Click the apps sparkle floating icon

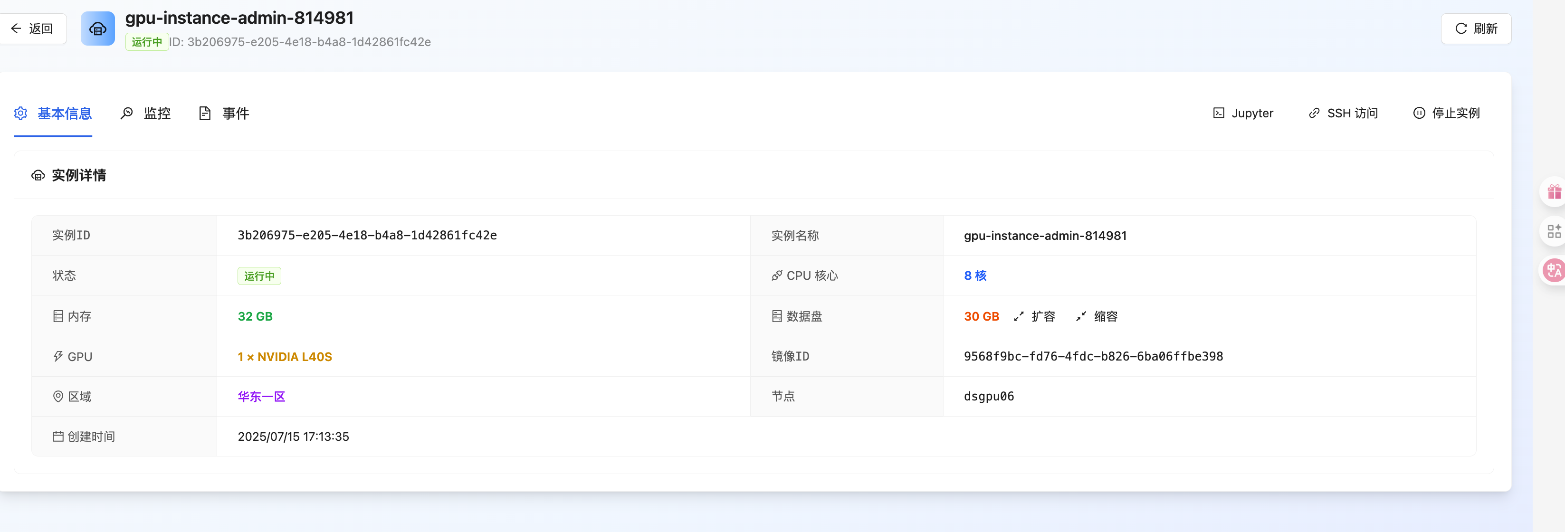click(x=1555, y=231)
